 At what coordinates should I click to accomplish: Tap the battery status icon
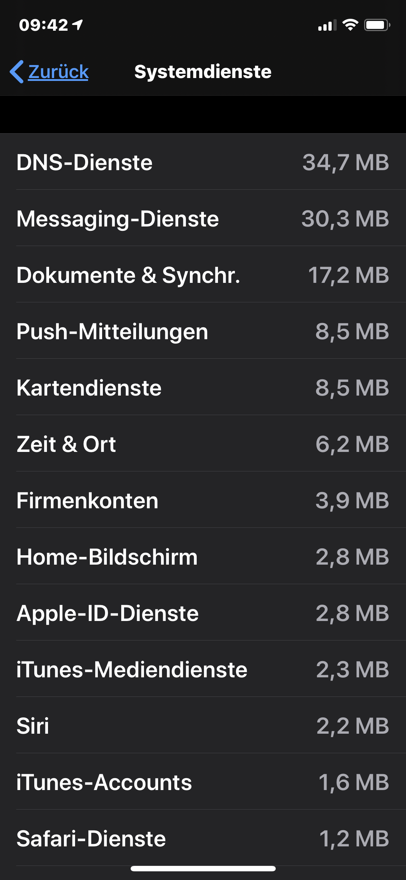(377, 25)
